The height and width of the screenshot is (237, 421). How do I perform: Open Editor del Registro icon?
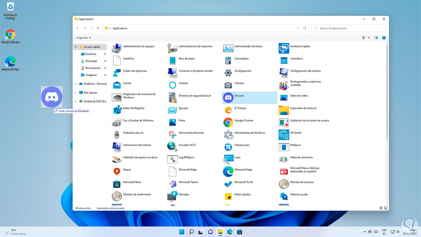pos(117,110)
